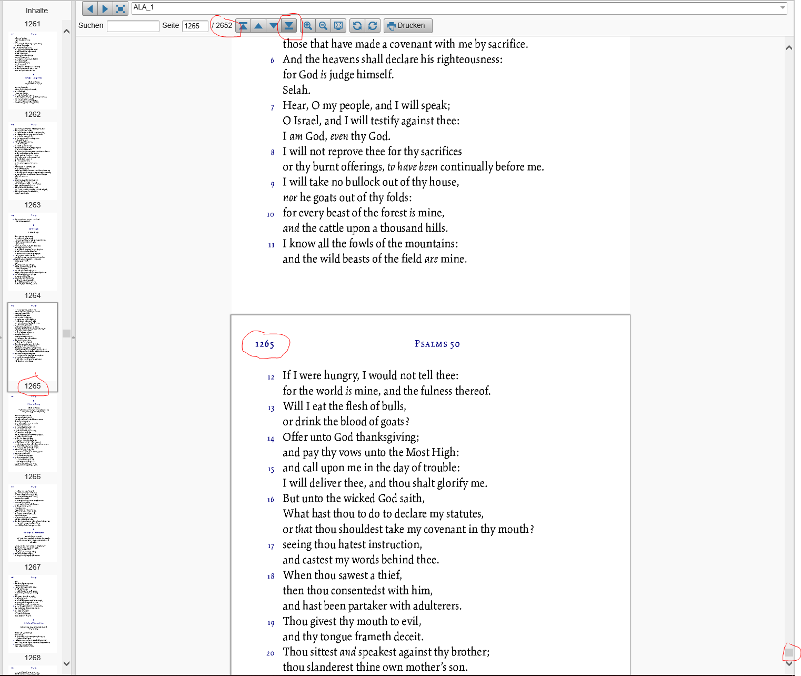Click the back arrow navigation icon
Screen dimensions: 801x676
(x=90, y=8)
